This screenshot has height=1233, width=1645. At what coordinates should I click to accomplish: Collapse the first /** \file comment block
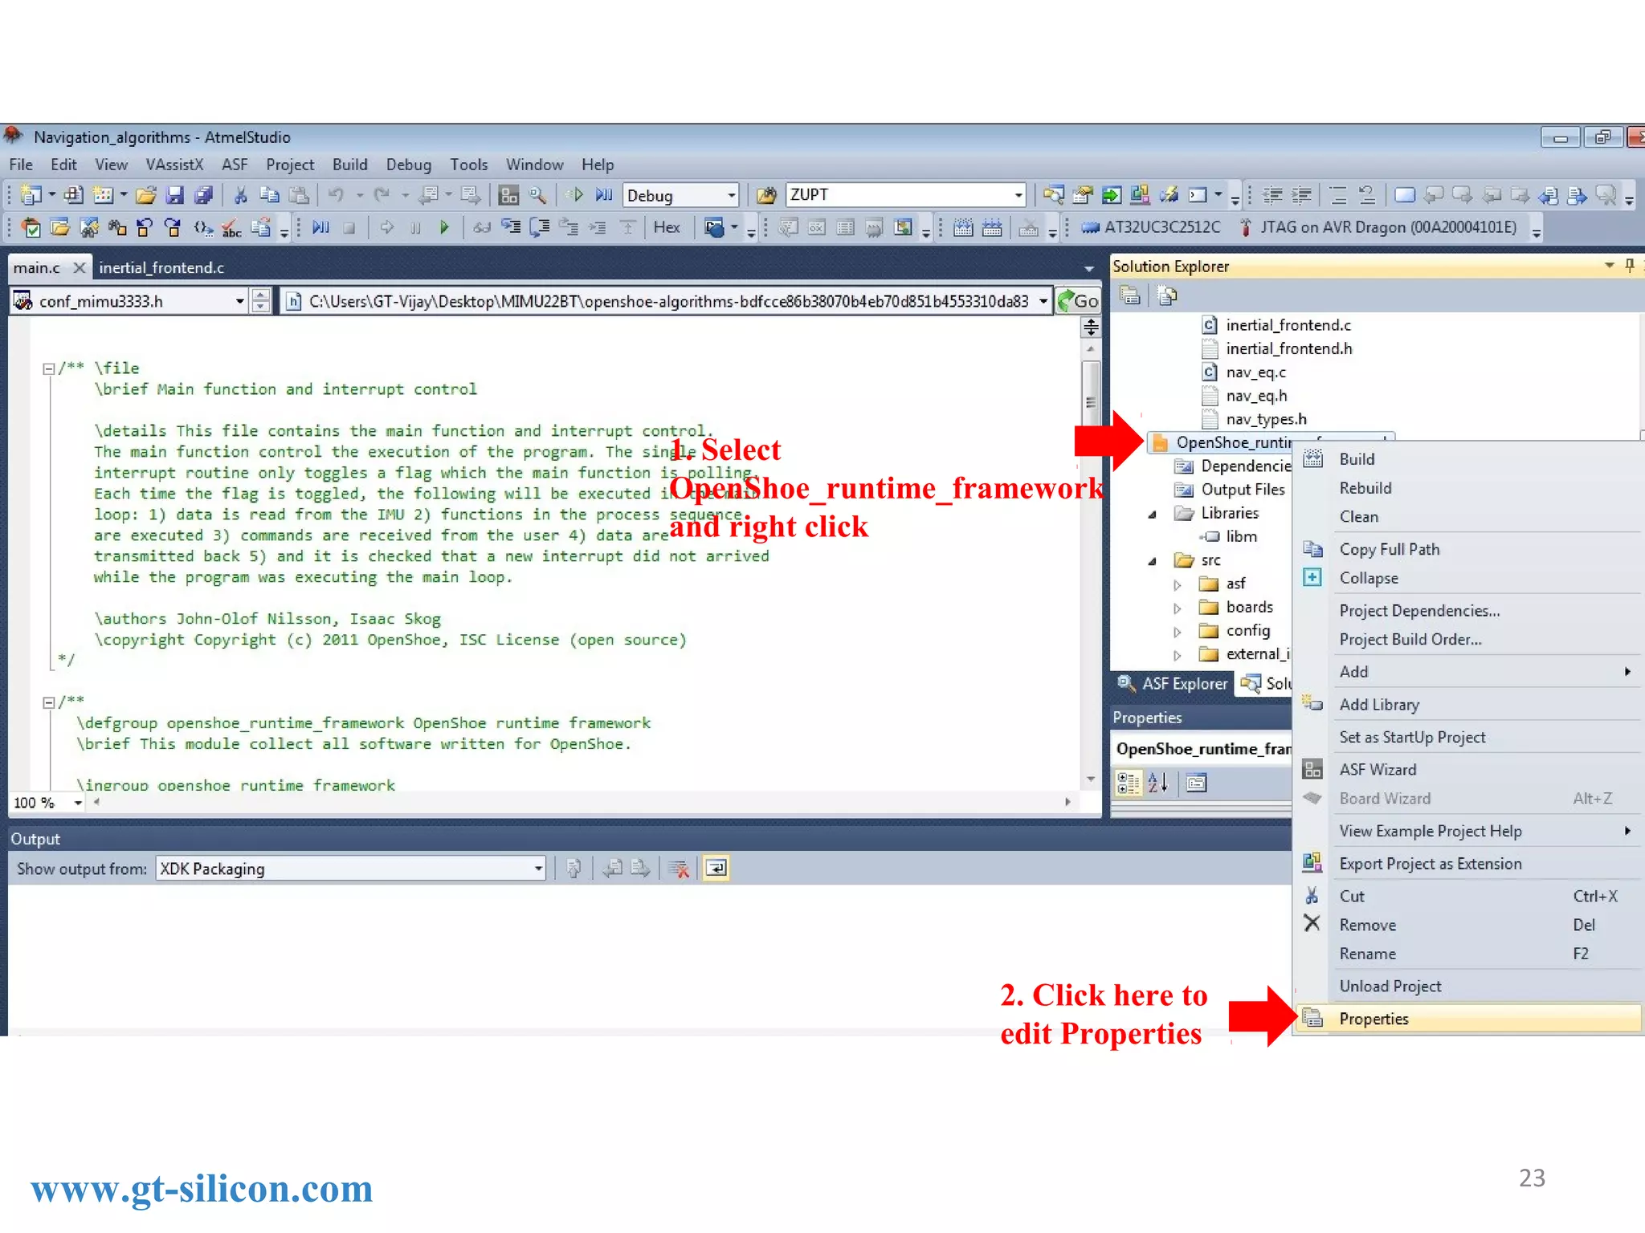(x=48, y=368)
